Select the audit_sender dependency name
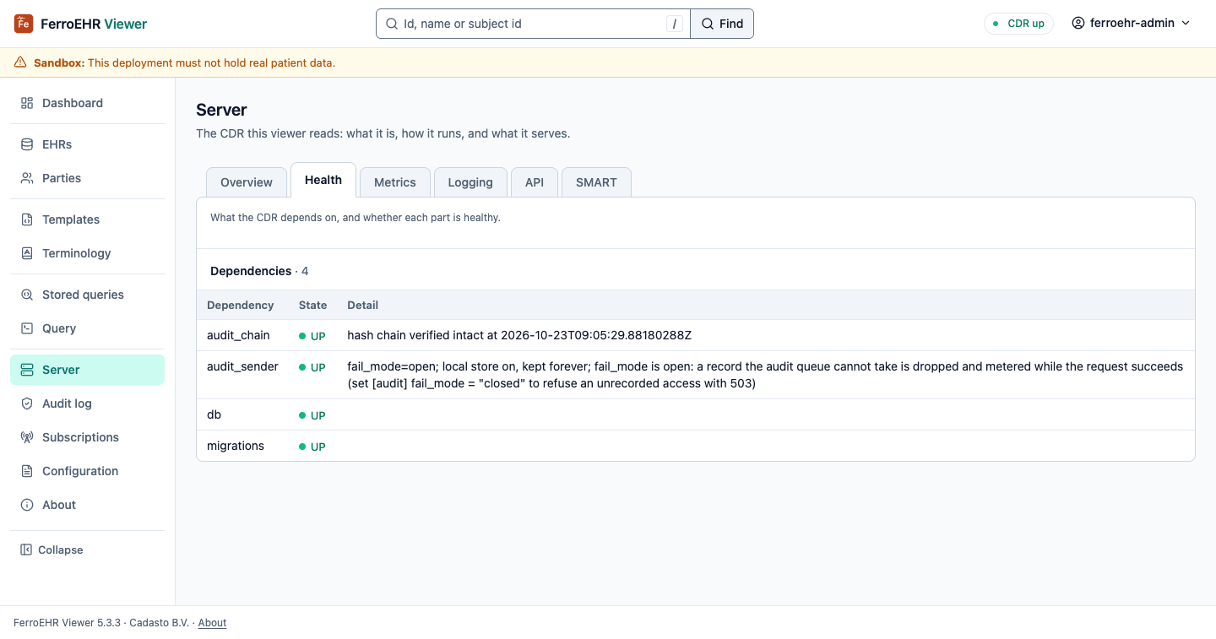Viewport: 1216px width, 639px height. (242, 366)
